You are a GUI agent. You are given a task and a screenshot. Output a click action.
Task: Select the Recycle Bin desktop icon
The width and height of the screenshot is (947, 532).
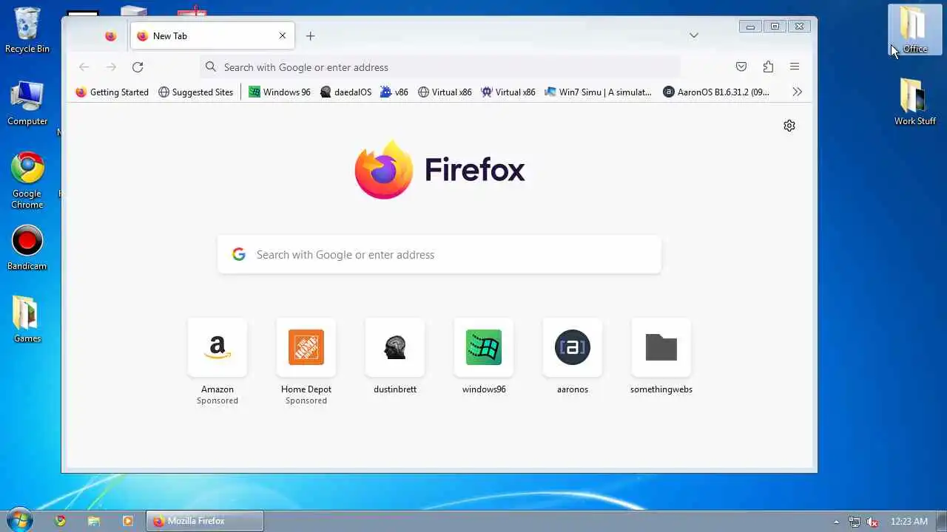tap(27, 30)
